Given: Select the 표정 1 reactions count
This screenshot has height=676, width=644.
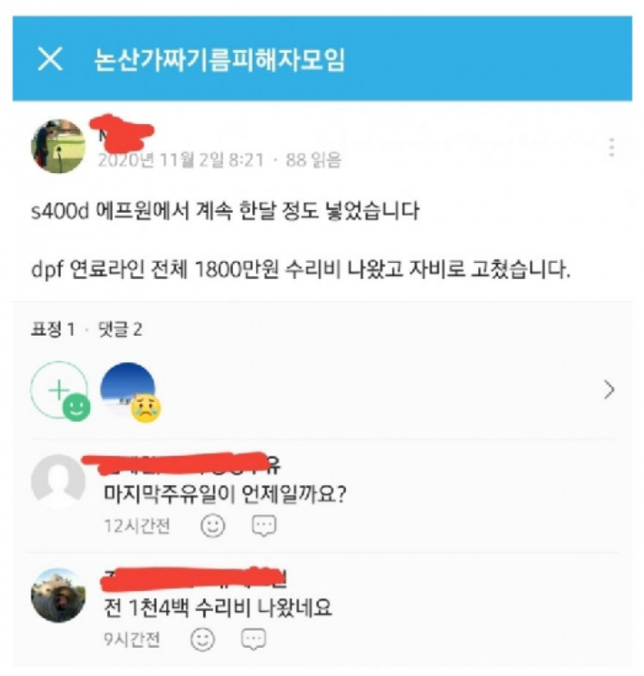Looking at the screenshot, I should 53,330.
